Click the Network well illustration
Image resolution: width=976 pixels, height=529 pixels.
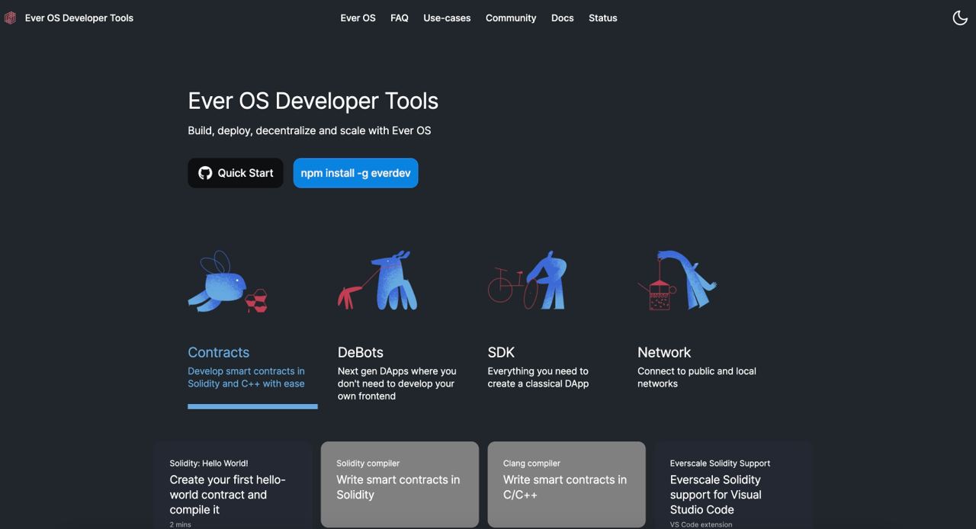[677, 281]
